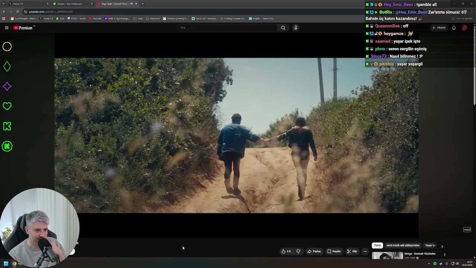Viewport: 476px width, 268px height.
Task: Open 'ImgBB — Resim Yük...' bookmark
Action: coord(261,18)
